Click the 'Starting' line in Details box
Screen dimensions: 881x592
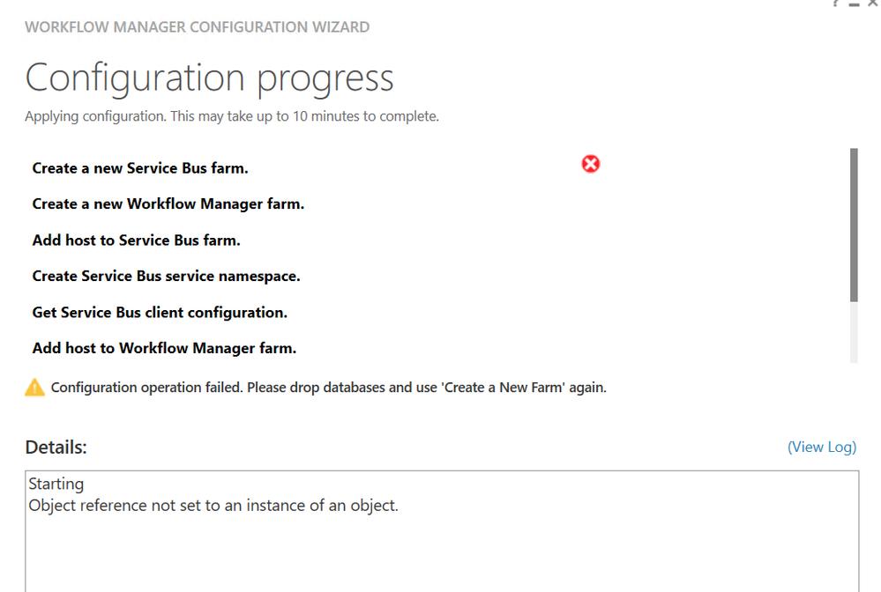(x=56, y=484)
